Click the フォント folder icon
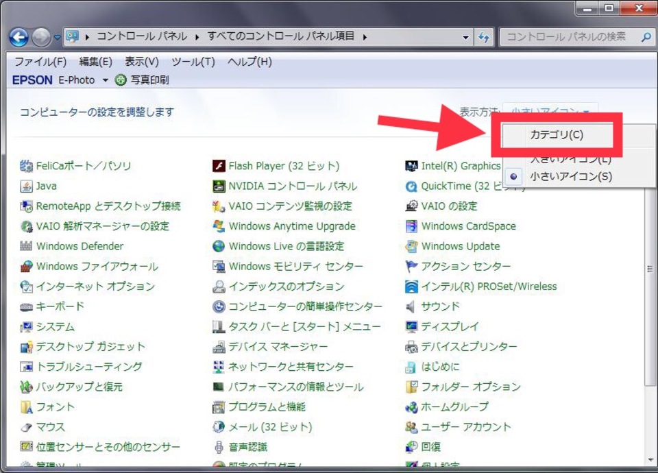 (26, 407)
